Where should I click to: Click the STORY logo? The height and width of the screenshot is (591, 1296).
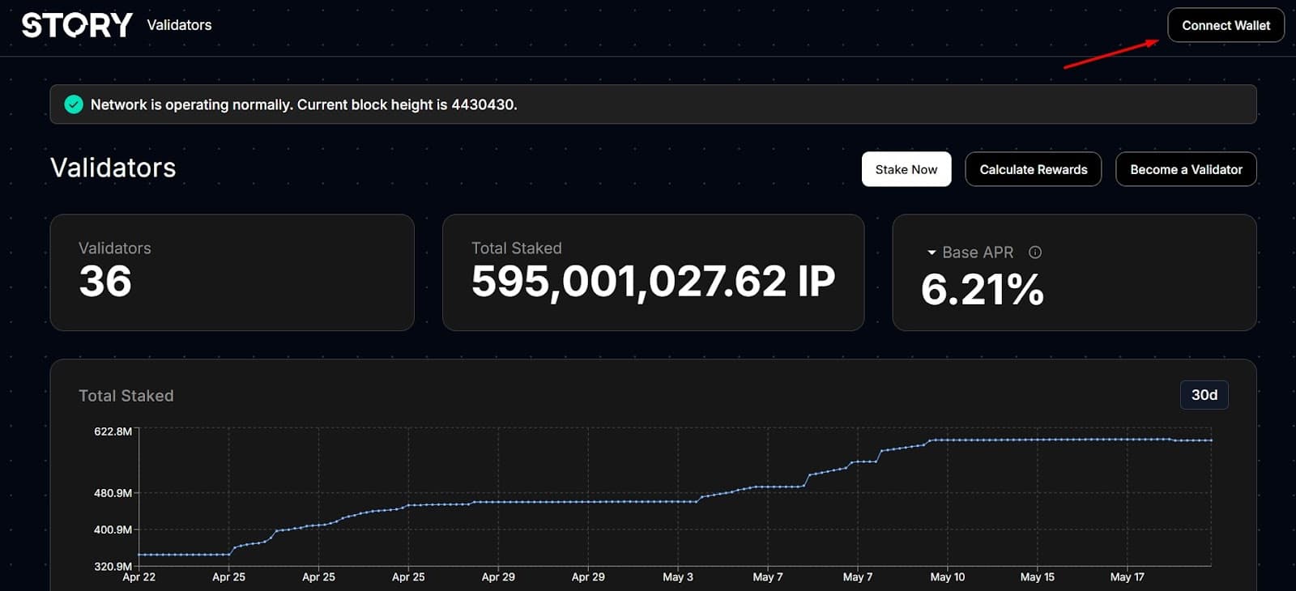77,25
